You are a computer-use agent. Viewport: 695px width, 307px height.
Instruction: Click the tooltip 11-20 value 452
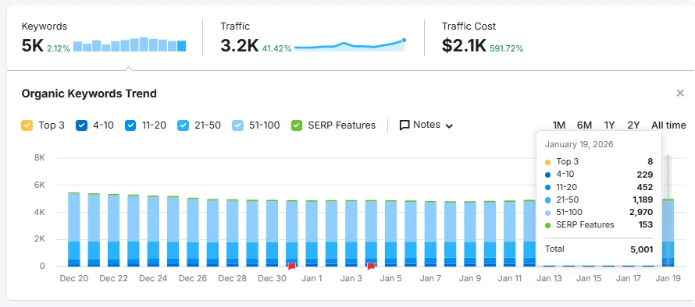click(645, 187)
